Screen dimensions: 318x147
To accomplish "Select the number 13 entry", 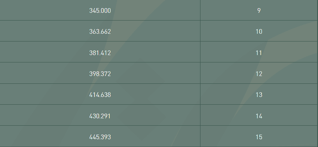I will coord(259,95).
